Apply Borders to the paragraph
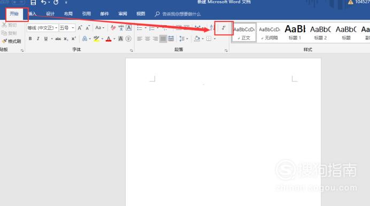This screenshot has height=206, width=370. pyautogui.click(x=209, y=39)
